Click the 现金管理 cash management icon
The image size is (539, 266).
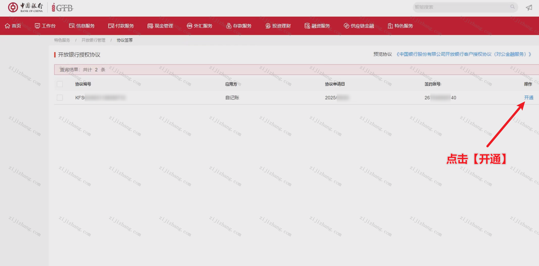point(150,26)
